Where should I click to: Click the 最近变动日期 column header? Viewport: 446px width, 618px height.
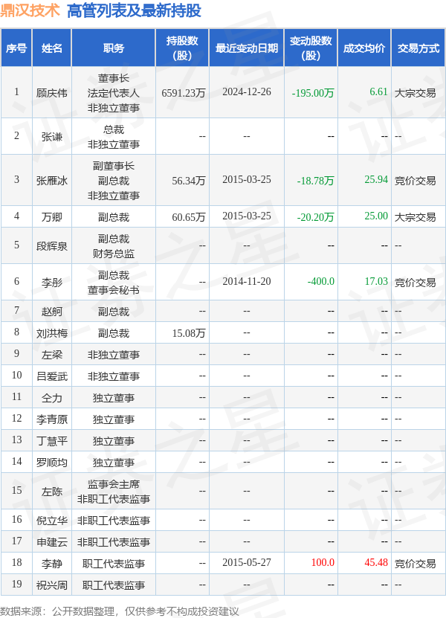point(247,48)
